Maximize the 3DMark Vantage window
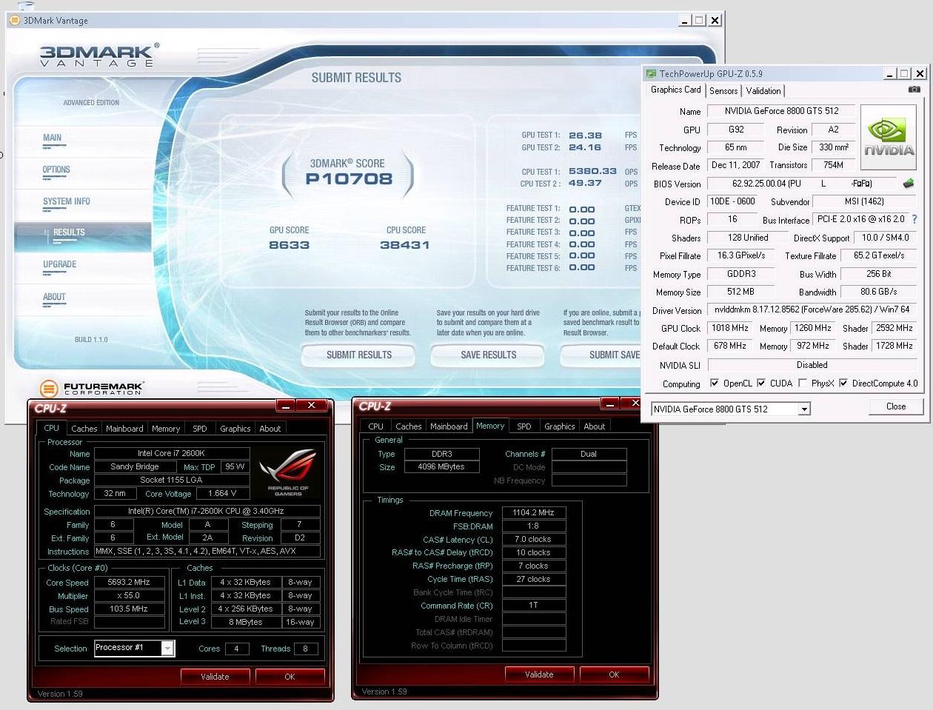 (698, 20)
